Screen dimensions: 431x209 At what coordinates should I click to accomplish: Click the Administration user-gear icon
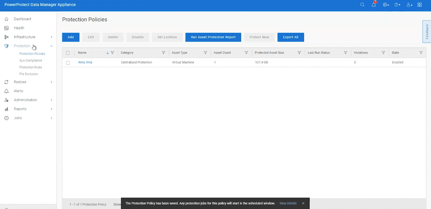(x=6, y=100)
